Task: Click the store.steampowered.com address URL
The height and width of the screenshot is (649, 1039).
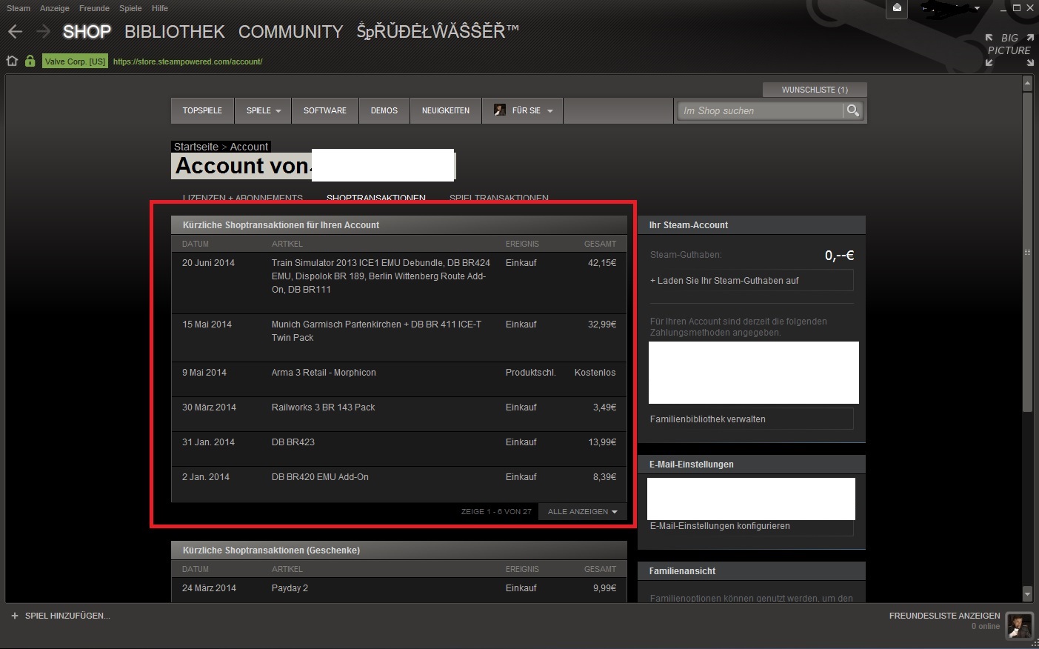Action: pos(187,61)
